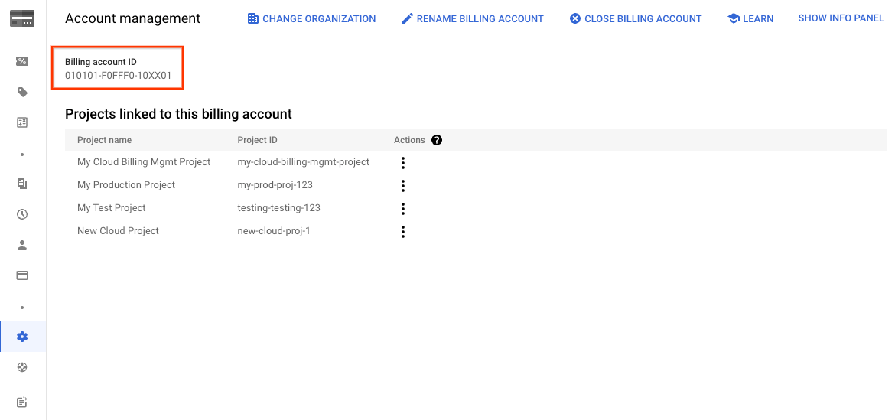Open the payment card icon in sidebar
The width and height of the screenshot is (895, 420).
point(22,275)
